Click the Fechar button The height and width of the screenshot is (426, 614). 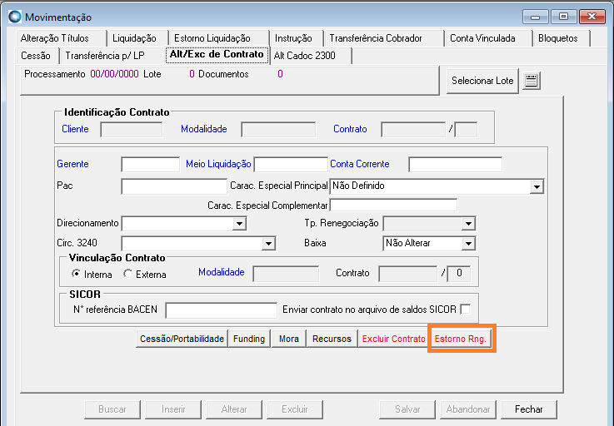pyautogui.click(x=529, y=409)
